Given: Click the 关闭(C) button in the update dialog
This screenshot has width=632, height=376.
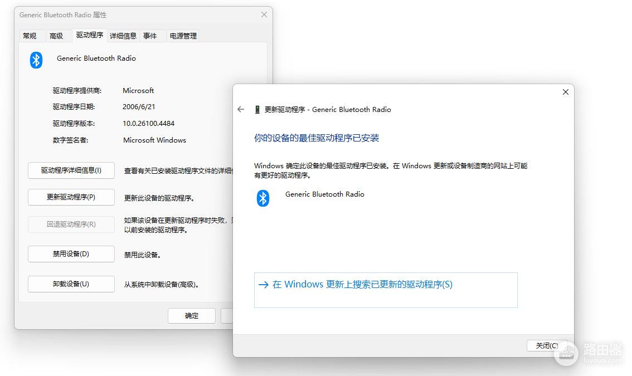Looking at the screenshot, I should click(x=547, y=345).
